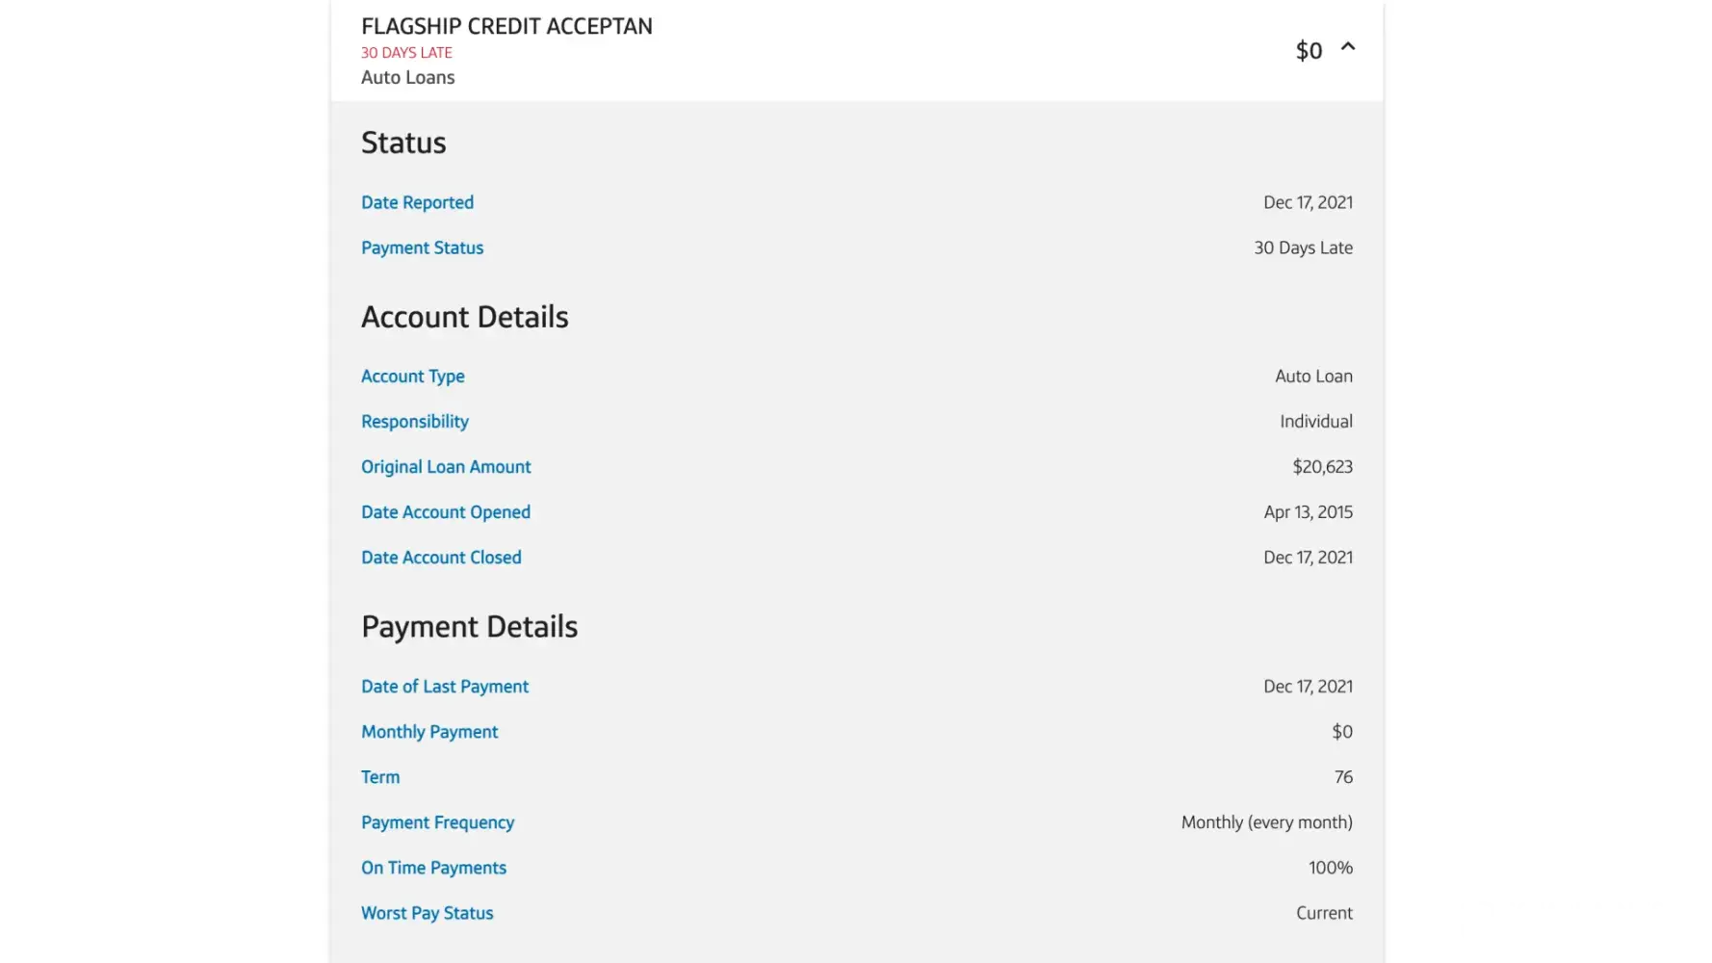
Task: Select the Responsibility link
Action: click(x=414, y=422)
